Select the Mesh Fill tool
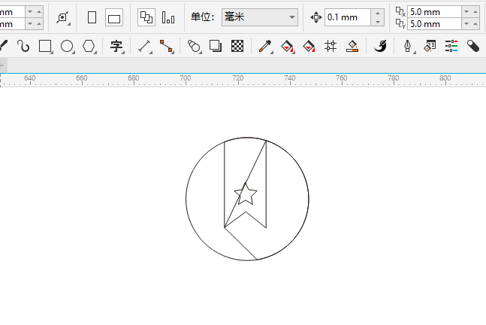This screenshot has height=325, width=486. tap(331, 46)
